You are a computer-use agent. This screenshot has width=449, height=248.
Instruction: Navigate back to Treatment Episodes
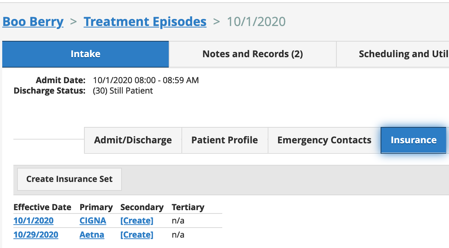coord(145,22)
